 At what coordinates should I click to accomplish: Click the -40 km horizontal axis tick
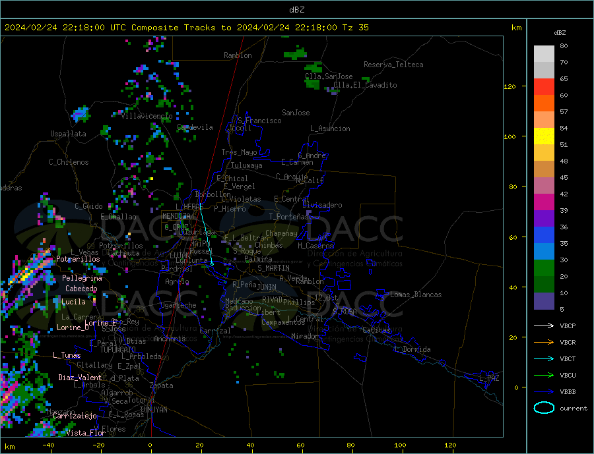pos(48,445)
